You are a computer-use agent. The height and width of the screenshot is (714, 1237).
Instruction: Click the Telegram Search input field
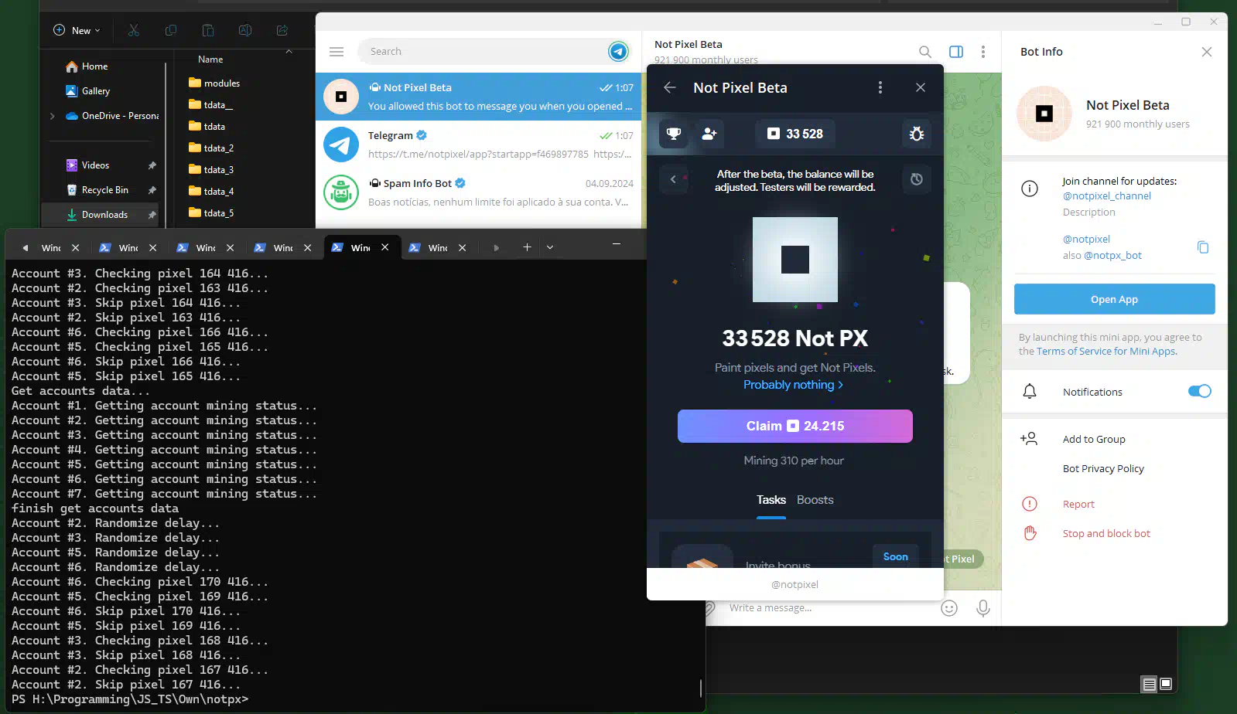coord(484,52)
